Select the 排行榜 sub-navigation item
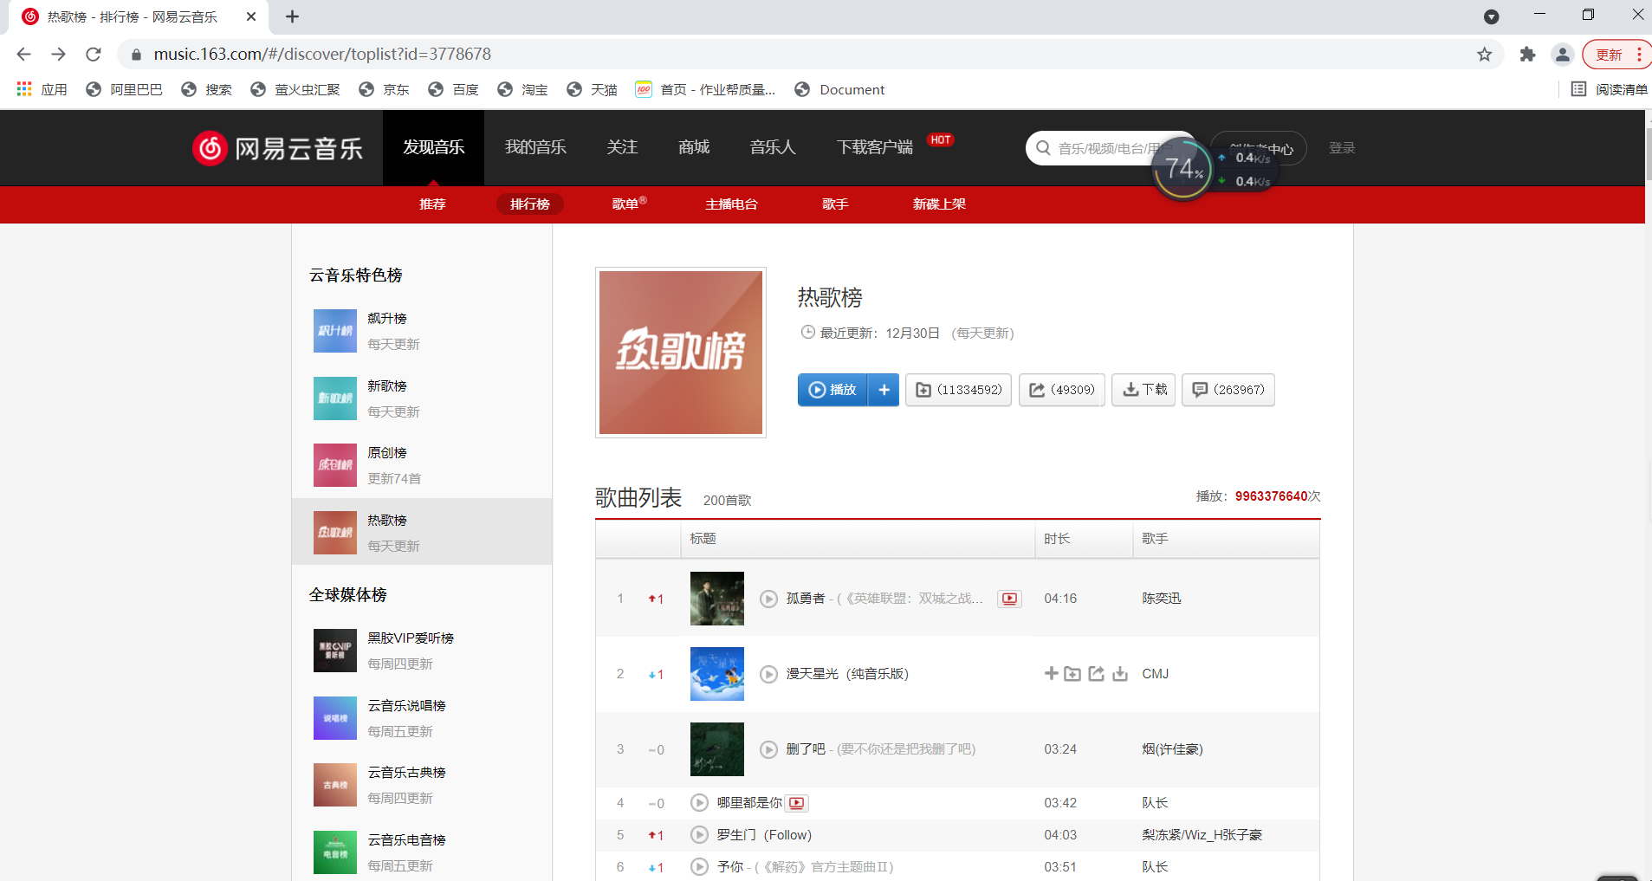Viewport: 1652px width, 881px height. tap(530, 204)
